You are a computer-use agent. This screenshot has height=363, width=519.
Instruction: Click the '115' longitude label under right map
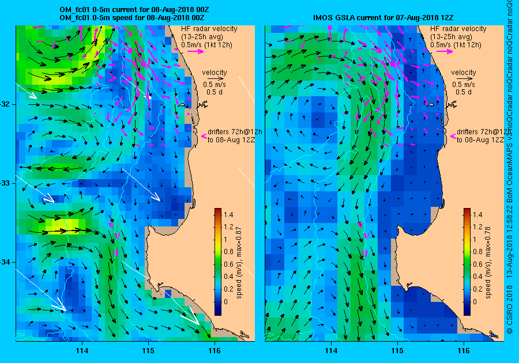[397, 351]
